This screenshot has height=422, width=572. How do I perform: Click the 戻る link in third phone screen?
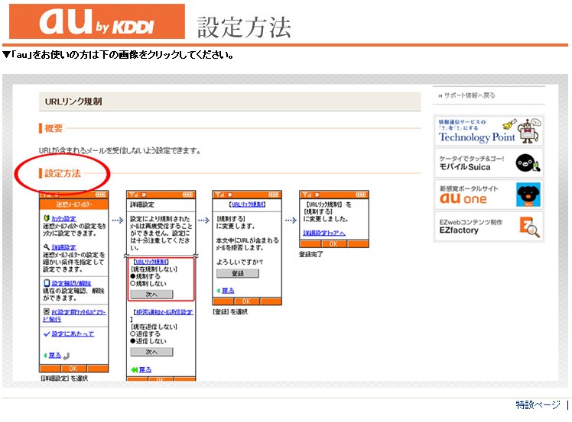coord(227,291)
